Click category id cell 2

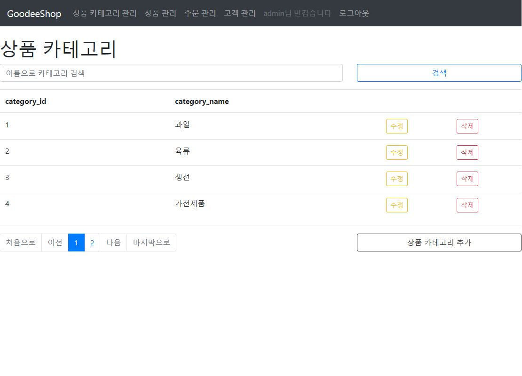(x=7, y=151)
